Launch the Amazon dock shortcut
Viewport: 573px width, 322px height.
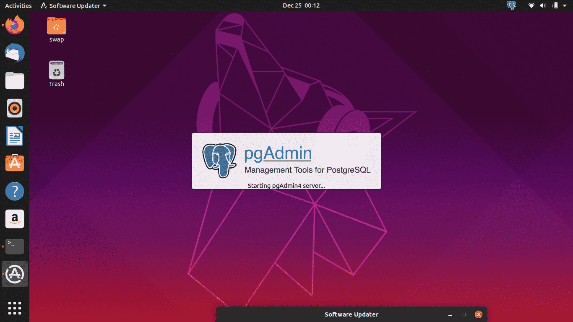pyautogui.click(x=15, y=219)
